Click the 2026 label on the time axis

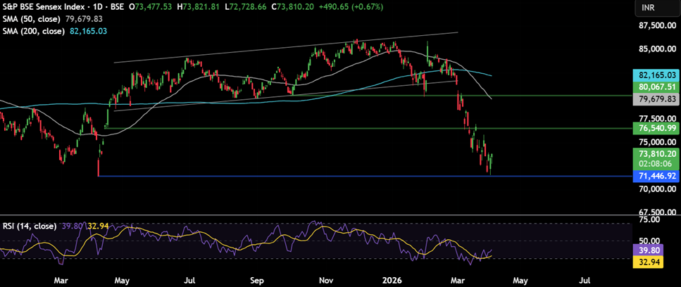pyautogui.click(x=391, y=280)
